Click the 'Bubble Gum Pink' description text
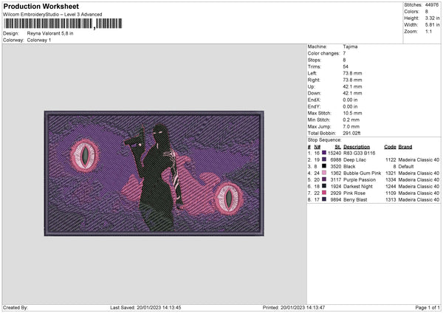The image size is (443, 313). pos(363,173)
